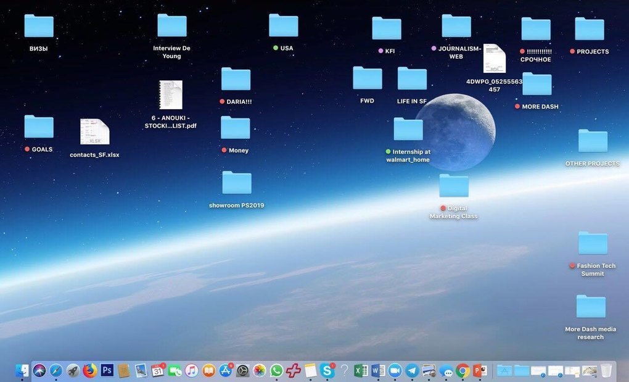Click the question mark icon in Dock
The height and width of the screenshot is (382, 629).
pyautogui.click(x=344, y=370)
